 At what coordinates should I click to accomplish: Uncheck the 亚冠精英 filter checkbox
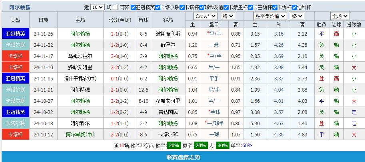(133, 7)
